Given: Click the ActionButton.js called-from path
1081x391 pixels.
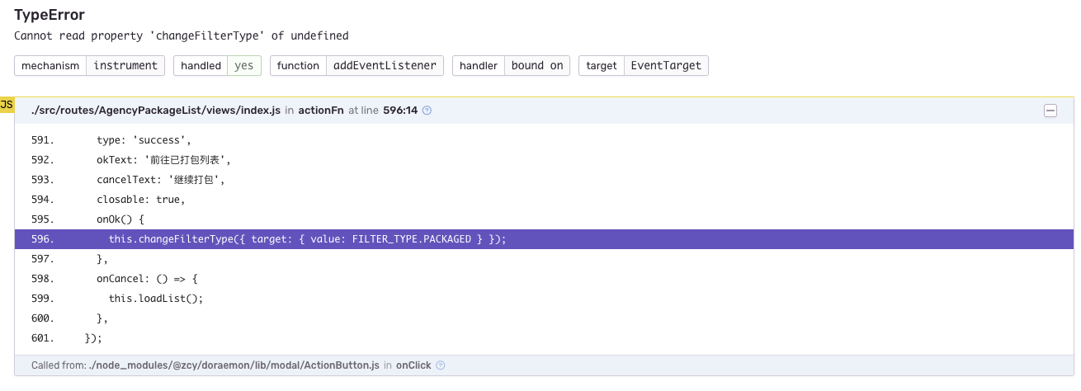Looking at the screenshot, I should point(234,365).
